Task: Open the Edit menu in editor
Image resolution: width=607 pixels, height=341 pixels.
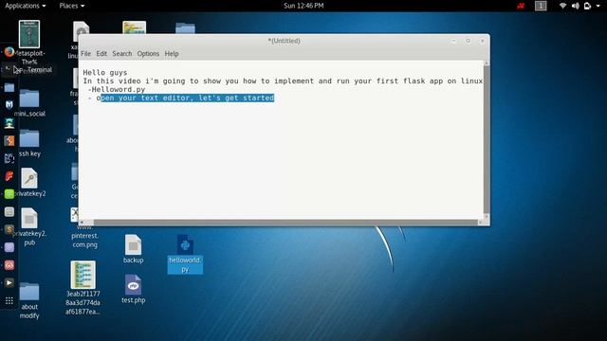Action: [101, 54]
